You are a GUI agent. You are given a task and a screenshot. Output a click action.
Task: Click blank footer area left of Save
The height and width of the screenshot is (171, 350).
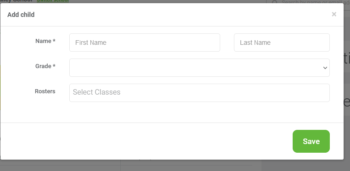(145, 141)
